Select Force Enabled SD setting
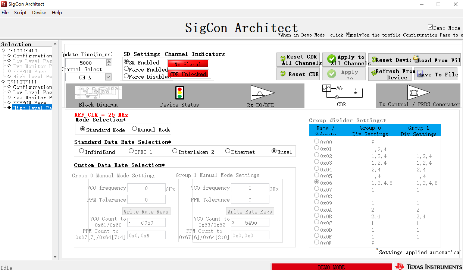 pyautogui.click(x=126, y=69)
